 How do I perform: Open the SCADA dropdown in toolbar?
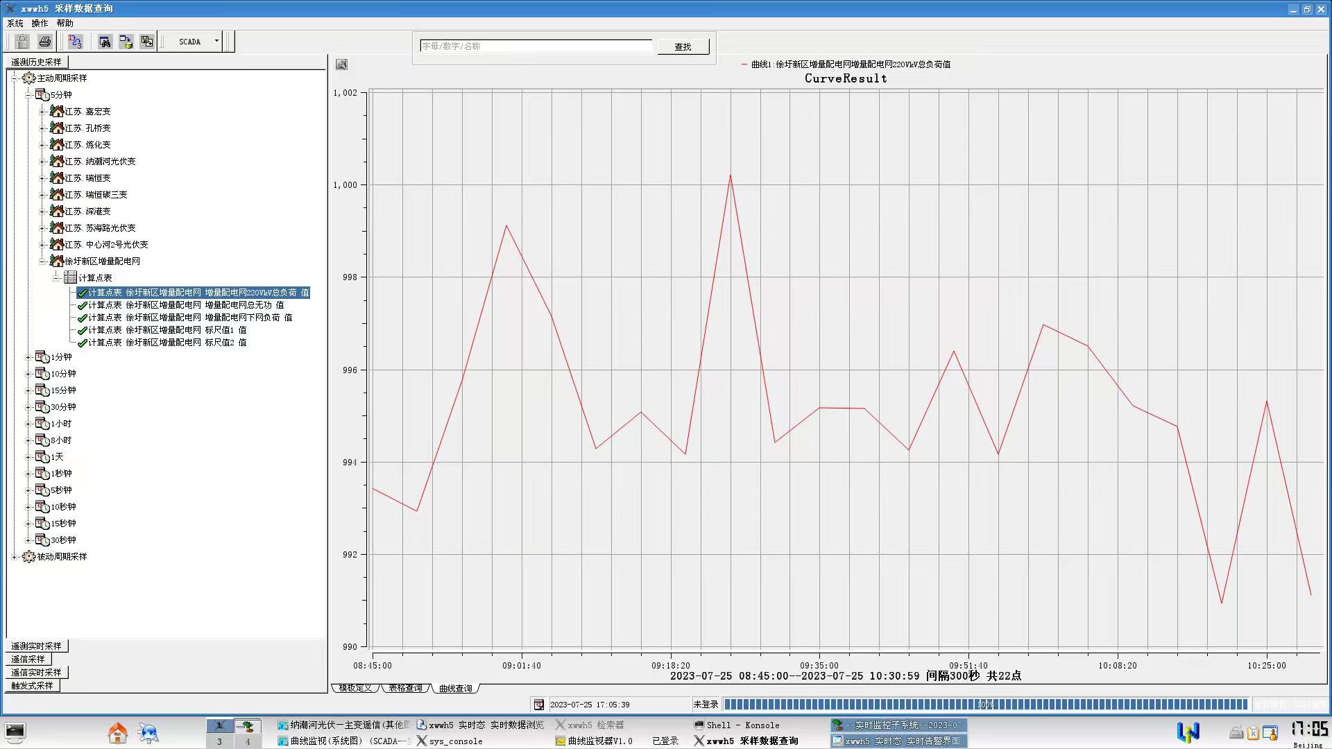coord(216,42)
